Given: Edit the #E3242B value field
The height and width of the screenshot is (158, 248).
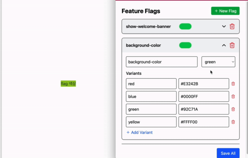Looking at the screenshot, I should point(204,84).
